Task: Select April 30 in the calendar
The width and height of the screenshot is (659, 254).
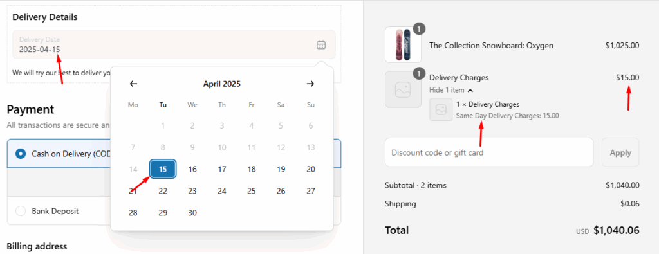Action: pos(192,213)
